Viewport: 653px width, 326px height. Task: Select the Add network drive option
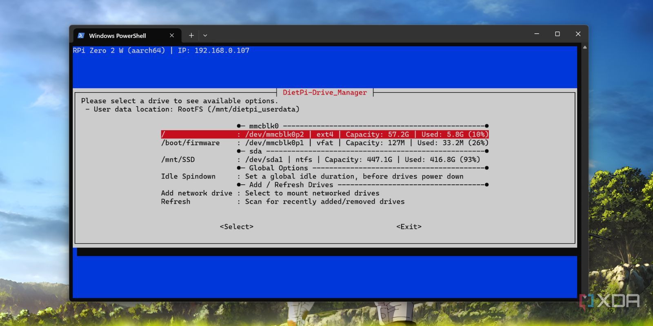270,193
